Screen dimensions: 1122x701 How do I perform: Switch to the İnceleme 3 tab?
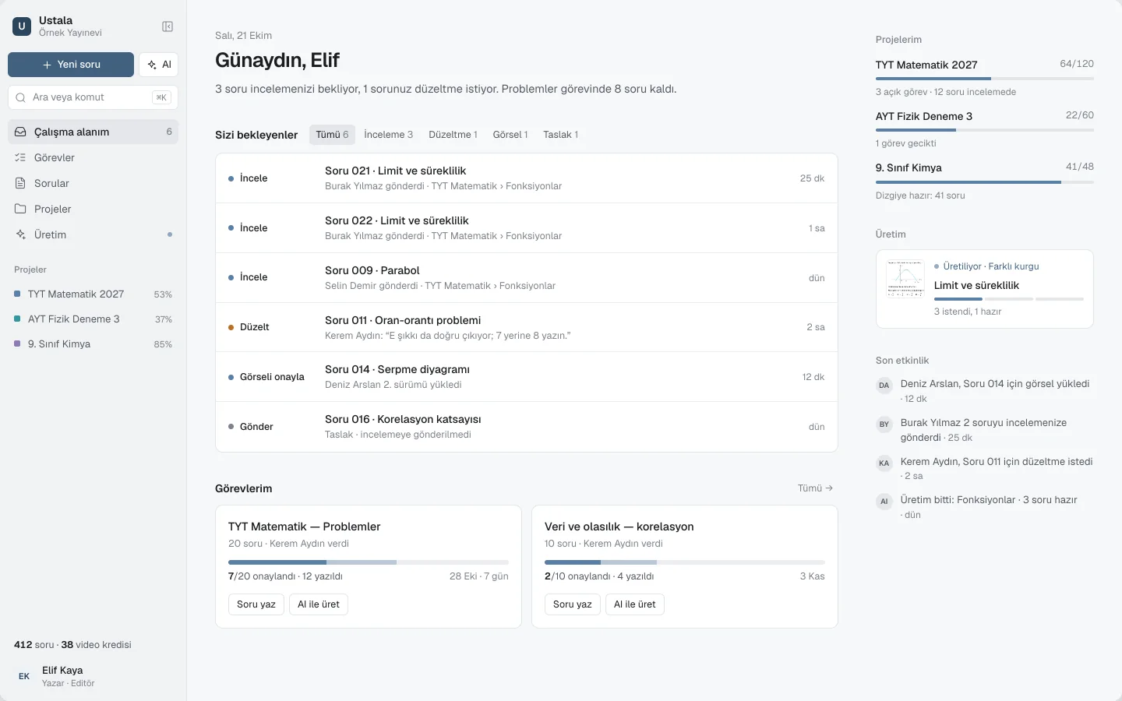(x=388, y=135)
